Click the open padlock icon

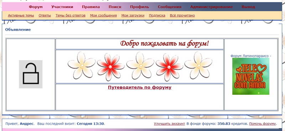tap(31, 74)
